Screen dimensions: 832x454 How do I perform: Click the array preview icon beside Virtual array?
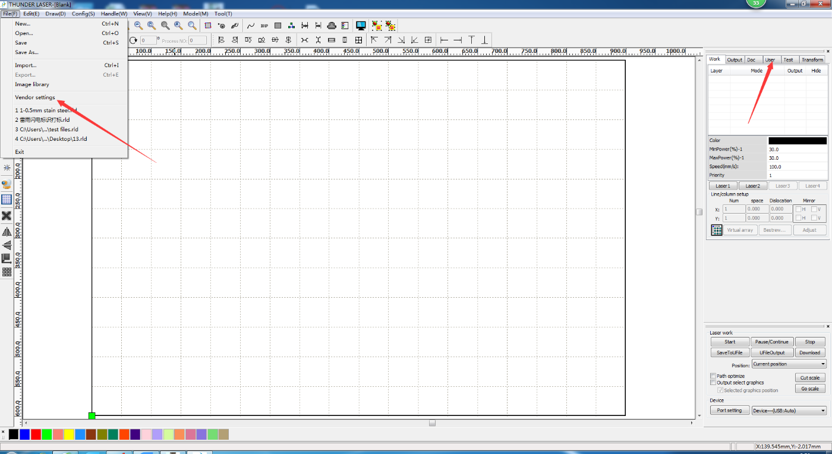tap(716, 230)
